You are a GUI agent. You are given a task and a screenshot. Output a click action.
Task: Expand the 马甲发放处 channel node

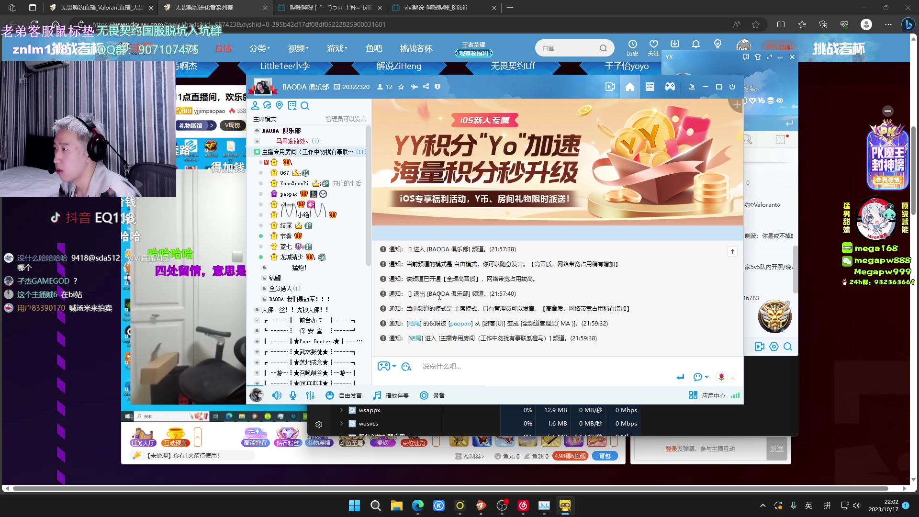pyautogui.click(x=257, y=141)
